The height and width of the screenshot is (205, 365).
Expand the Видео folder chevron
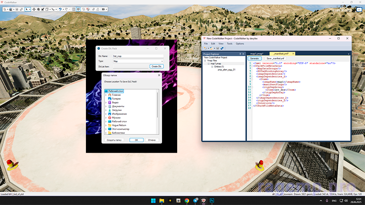click(106, 102)
